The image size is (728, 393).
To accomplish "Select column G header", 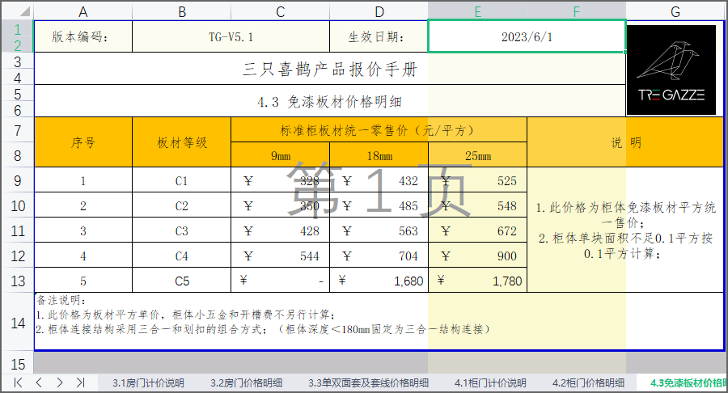I will (x=675, y=11).
